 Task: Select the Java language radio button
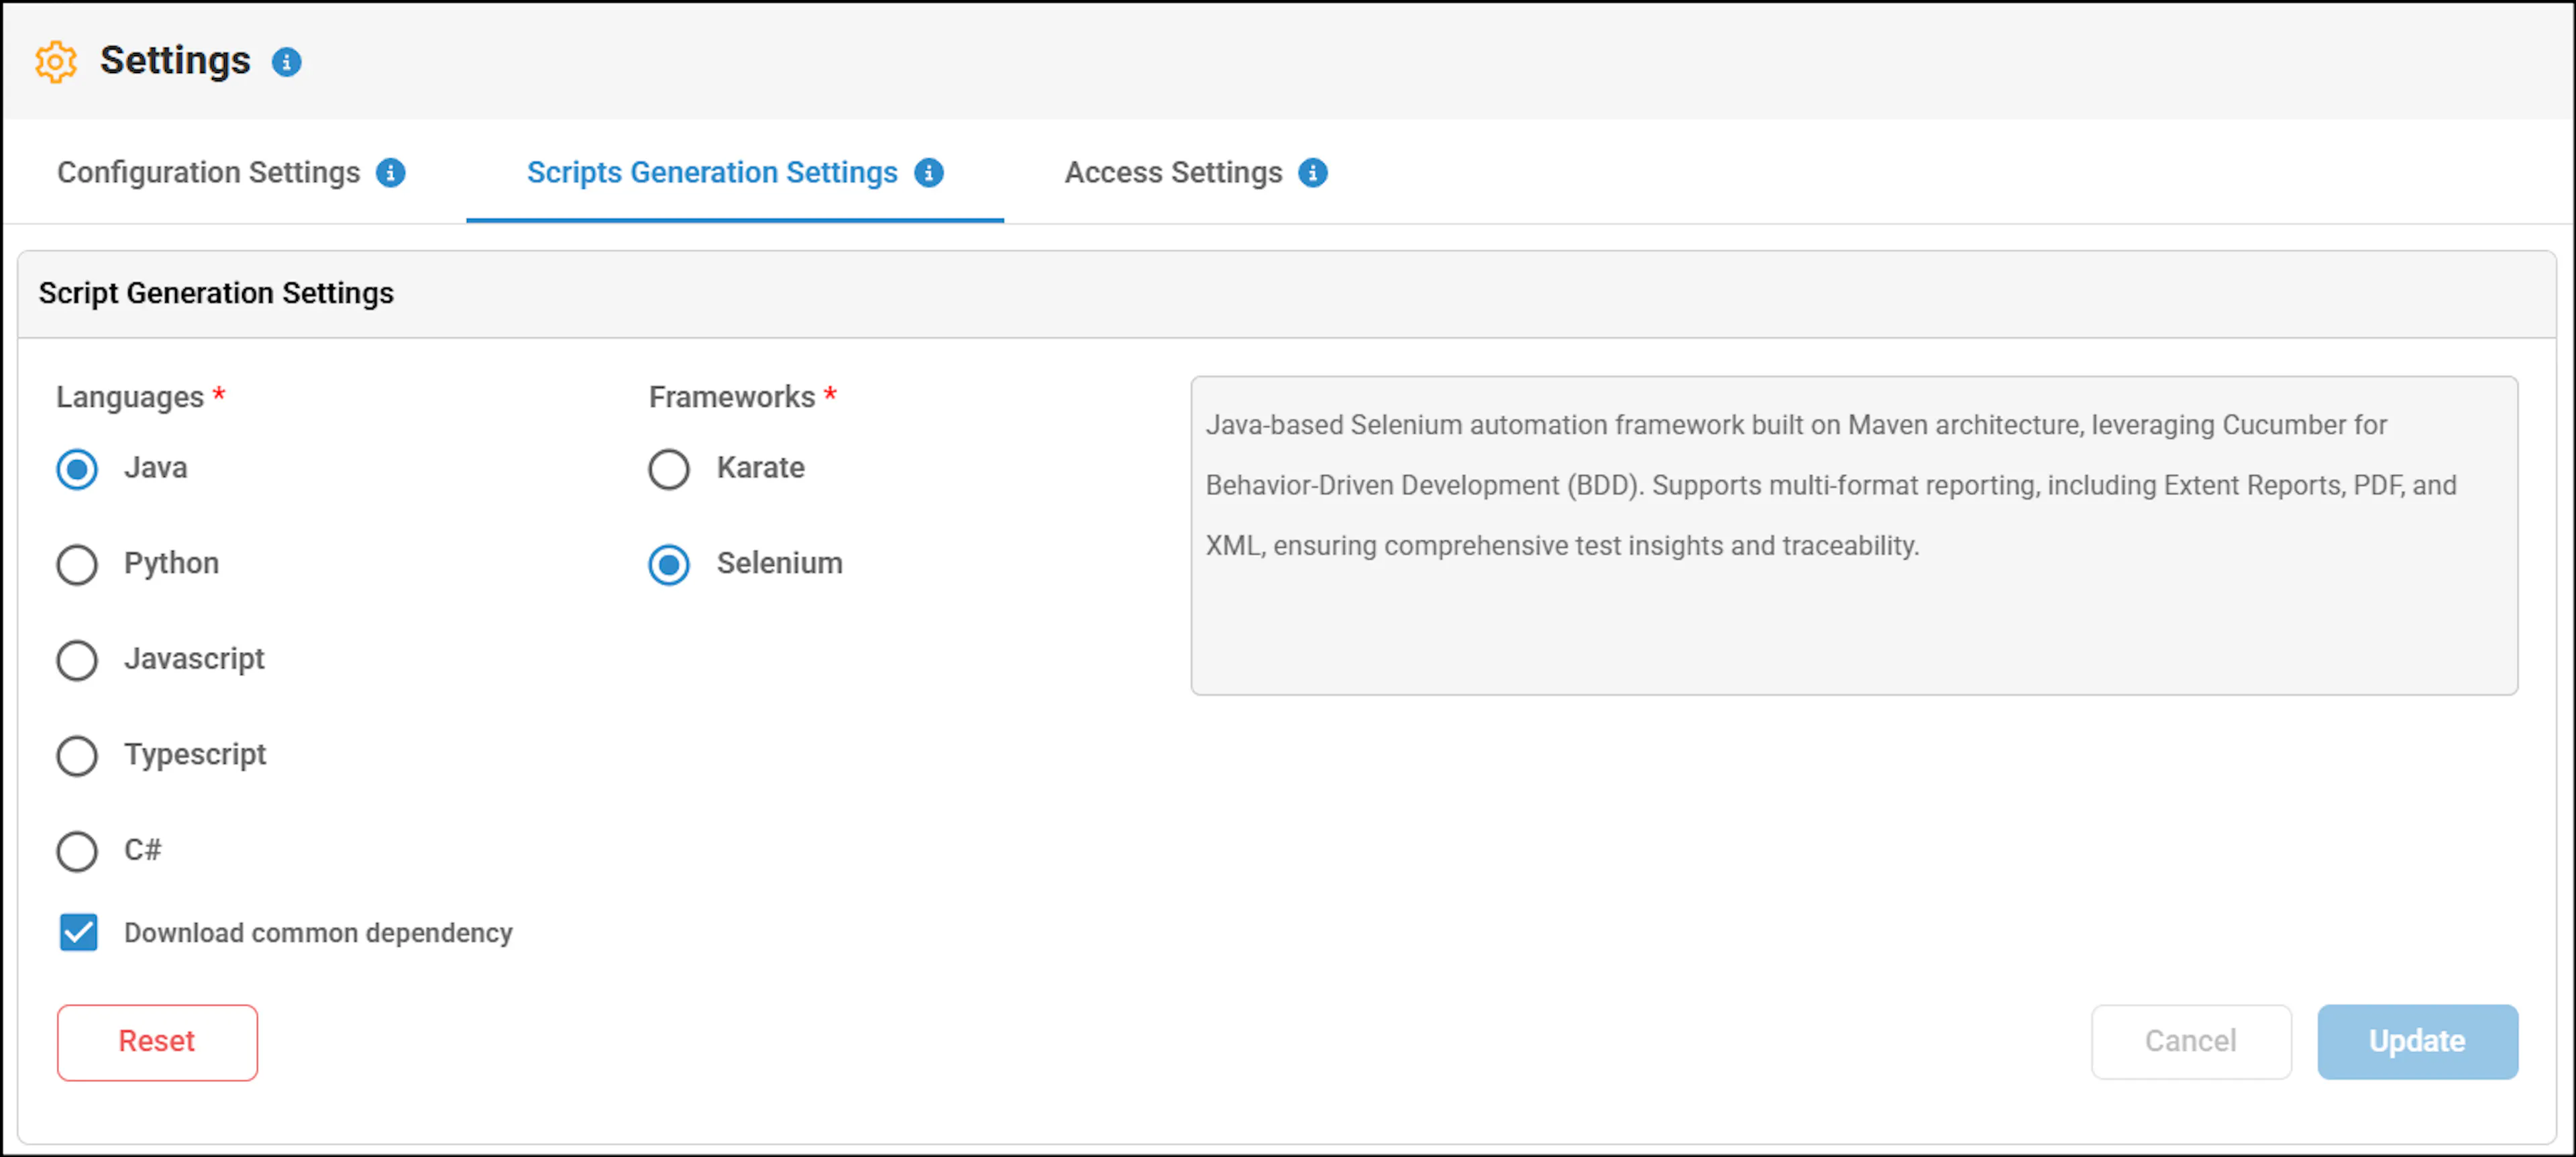click(x=77, y=469)
